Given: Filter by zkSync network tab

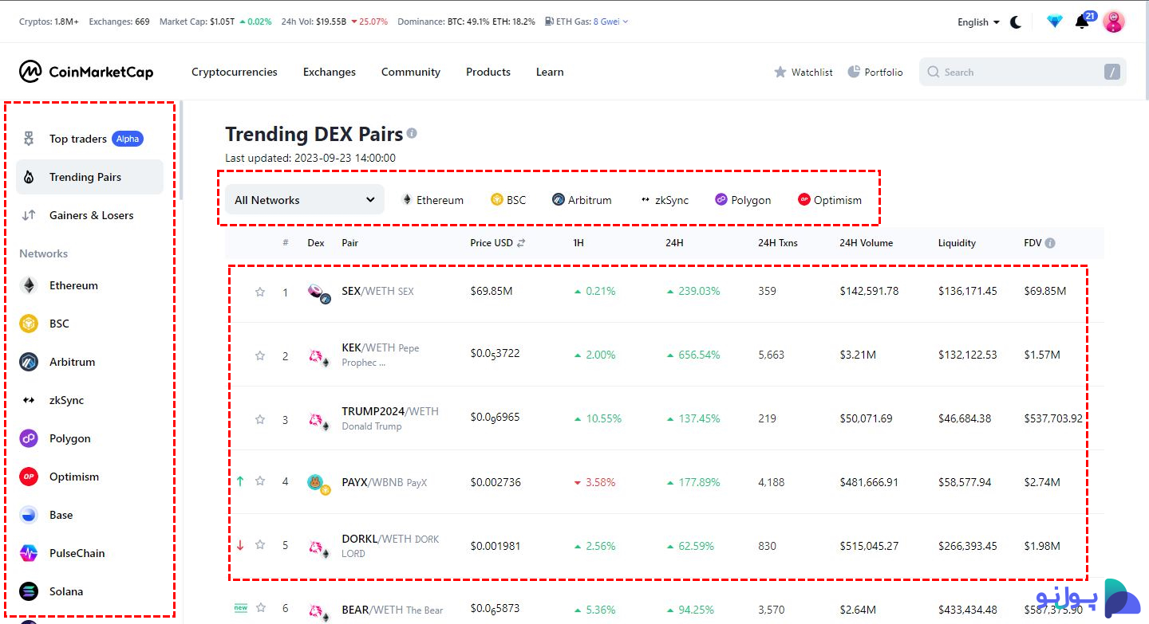Looking at the screenshot, I should [664, 200].
